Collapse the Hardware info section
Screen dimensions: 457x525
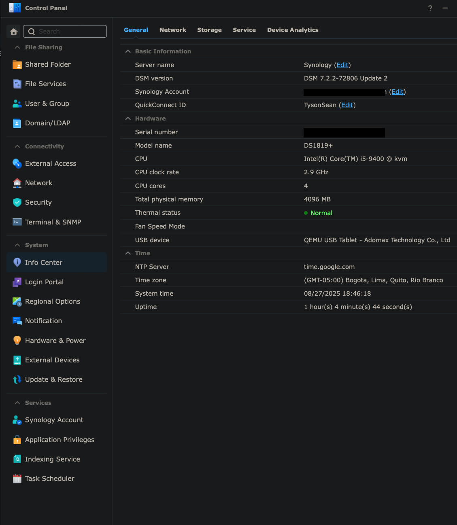[128, 119]
